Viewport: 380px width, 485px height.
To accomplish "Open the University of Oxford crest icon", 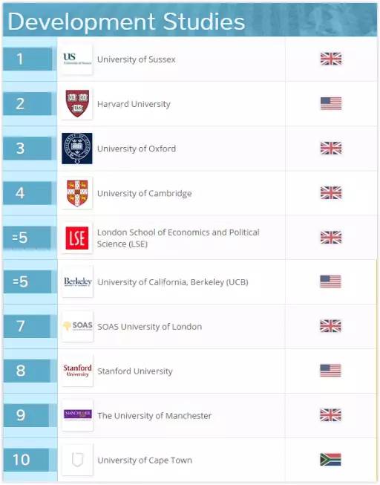I will click(x=77, y=149).
